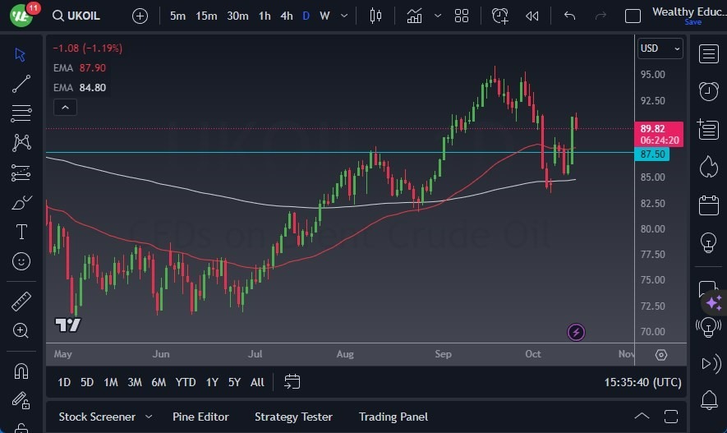
Task: Open the watchlist panel icon
Action: 708,53
